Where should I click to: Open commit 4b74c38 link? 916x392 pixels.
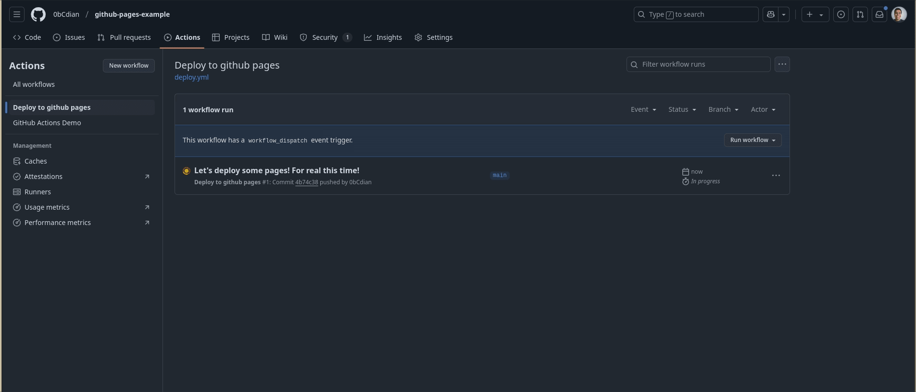(306, 182)
